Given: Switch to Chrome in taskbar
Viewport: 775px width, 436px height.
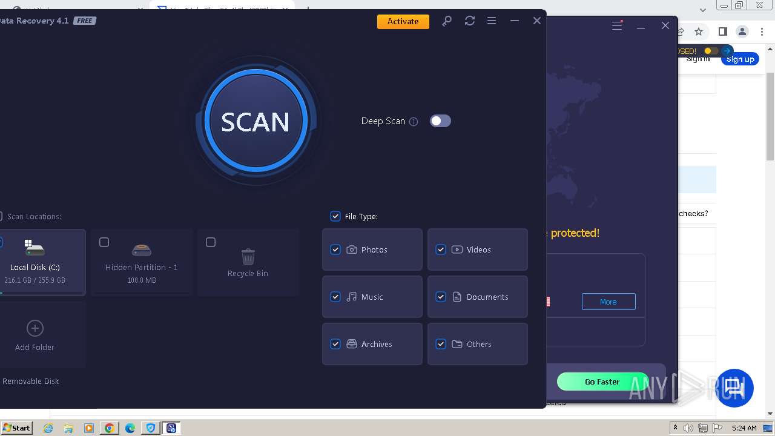Looking at the screenshot, I should click(x=110, y=428).
